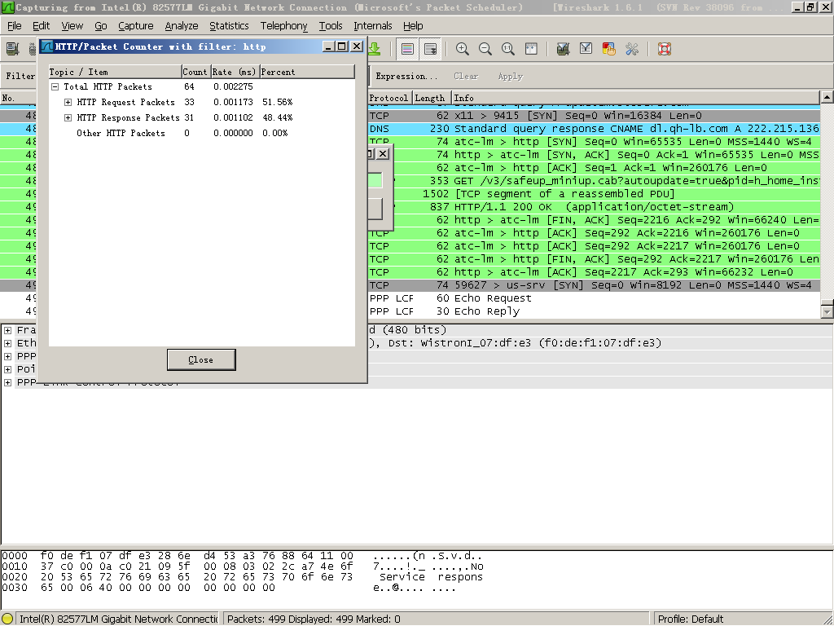Click the Profile: Default status bar entry
Viewport: 834px width, 626px height.
pyautogui.click(x=691, y=619)
